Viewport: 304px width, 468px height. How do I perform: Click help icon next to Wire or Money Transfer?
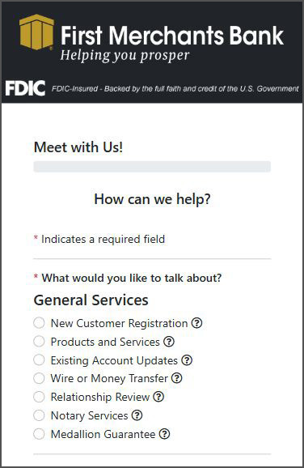pos(177,378)
